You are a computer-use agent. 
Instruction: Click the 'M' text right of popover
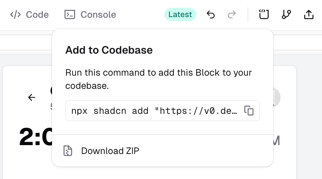click(x=276, y=141)
